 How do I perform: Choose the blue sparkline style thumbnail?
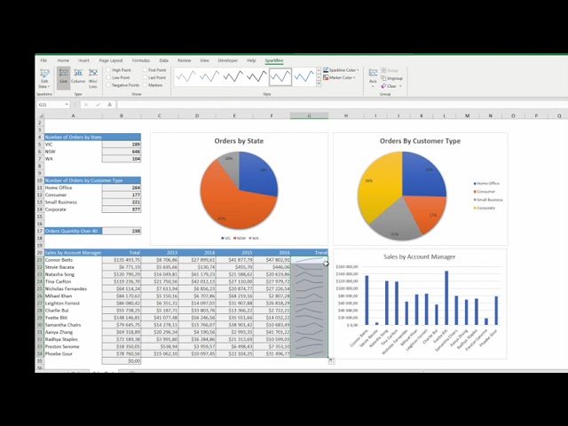click(304, 76)
